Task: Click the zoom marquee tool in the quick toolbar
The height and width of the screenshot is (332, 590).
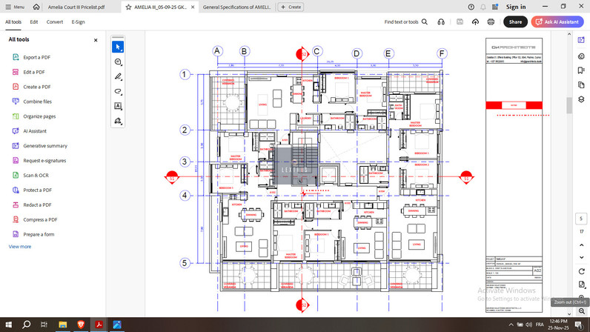Action: pyautogui.click(x=118, y=62)
